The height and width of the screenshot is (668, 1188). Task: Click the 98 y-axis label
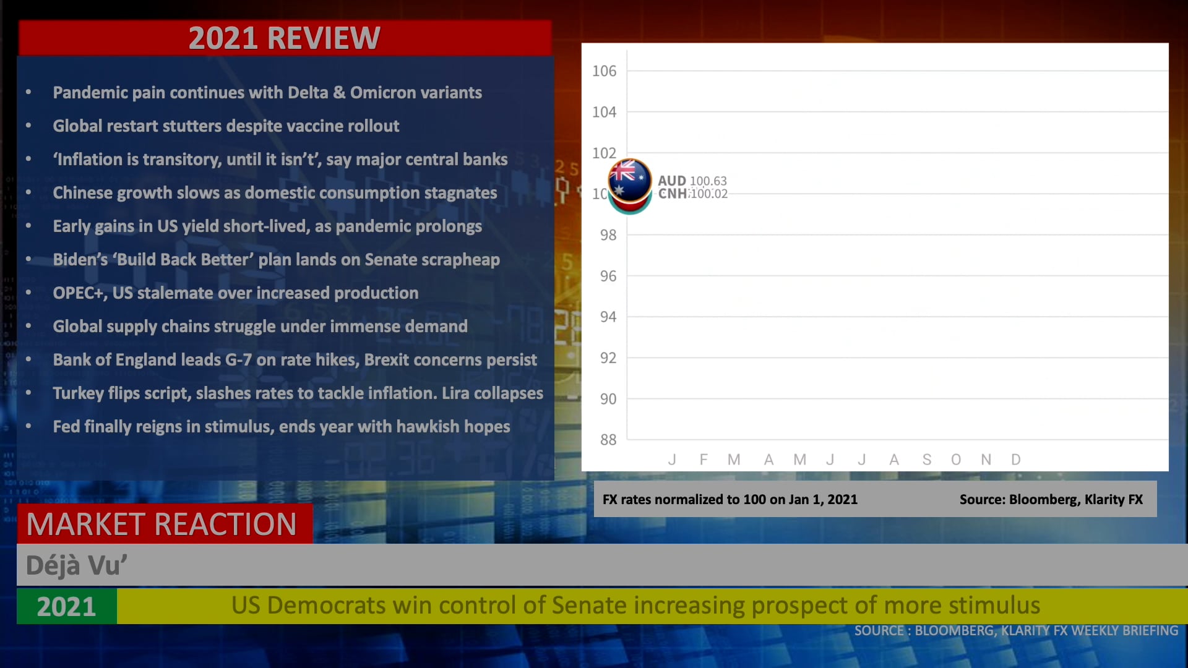(608, 235)
